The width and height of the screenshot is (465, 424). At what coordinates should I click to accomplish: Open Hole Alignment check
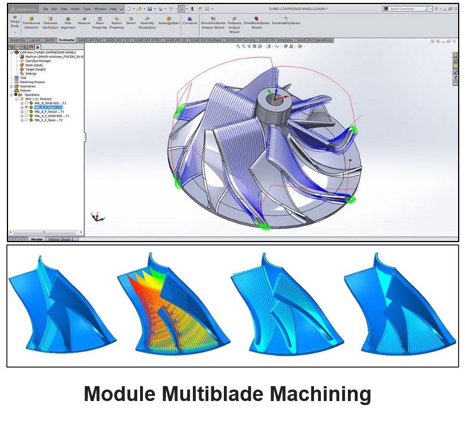click(68, 23)
